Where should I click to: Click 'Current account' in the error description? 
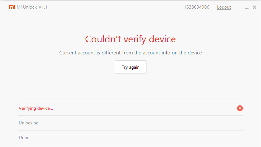(77, 52)
